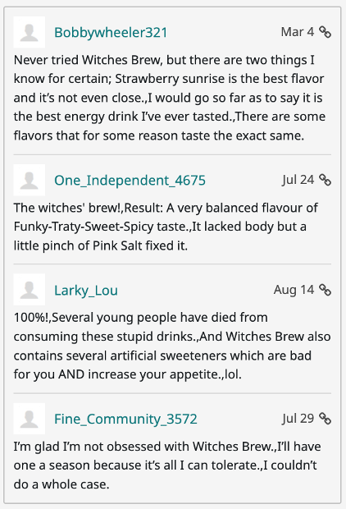The image size is (346, 509).
Task: Click the comment about Strawberry sunrise flavor
Action: tap(169, 98)
